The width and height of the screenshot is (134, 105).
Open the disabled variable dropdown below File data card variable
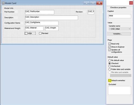click(x=121, y=76)
